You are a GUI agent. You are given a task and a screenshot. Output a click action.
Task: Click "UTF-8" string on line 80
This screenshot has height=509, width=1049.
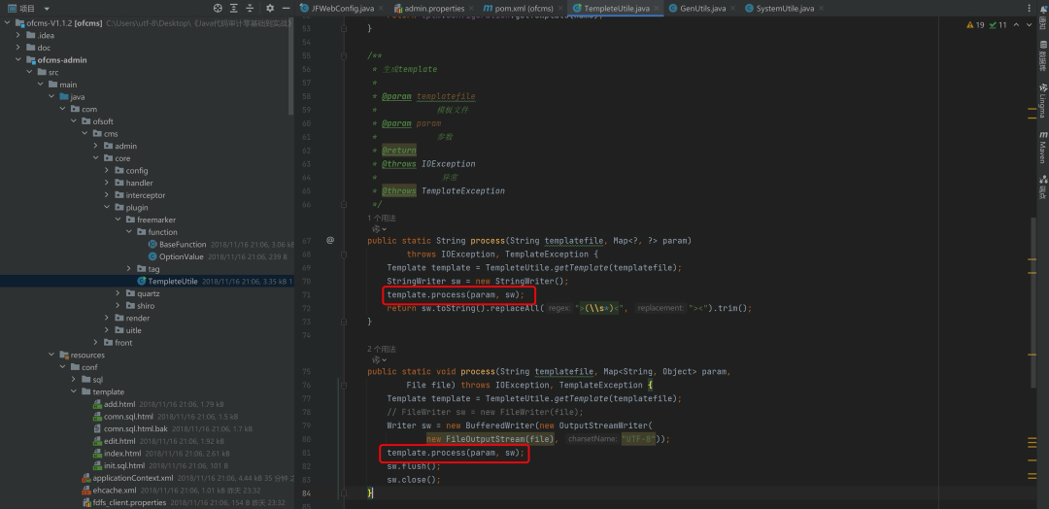click(638, 439)
